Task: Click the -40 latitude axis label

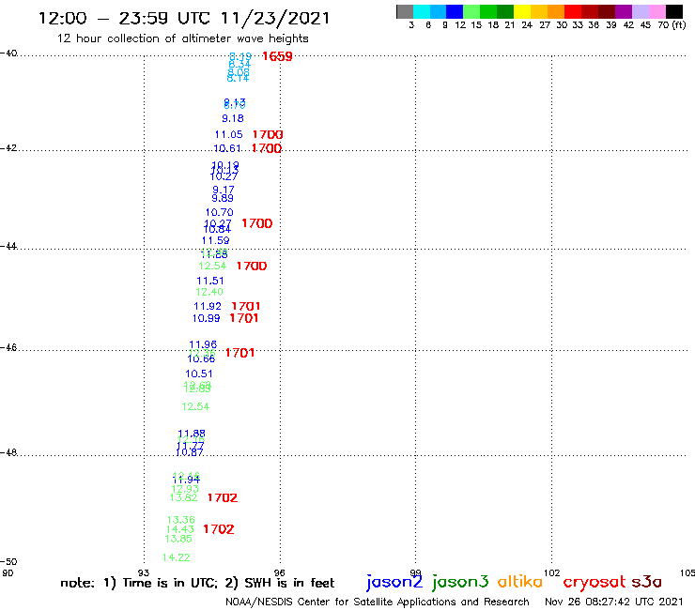Action: [8, 53]
